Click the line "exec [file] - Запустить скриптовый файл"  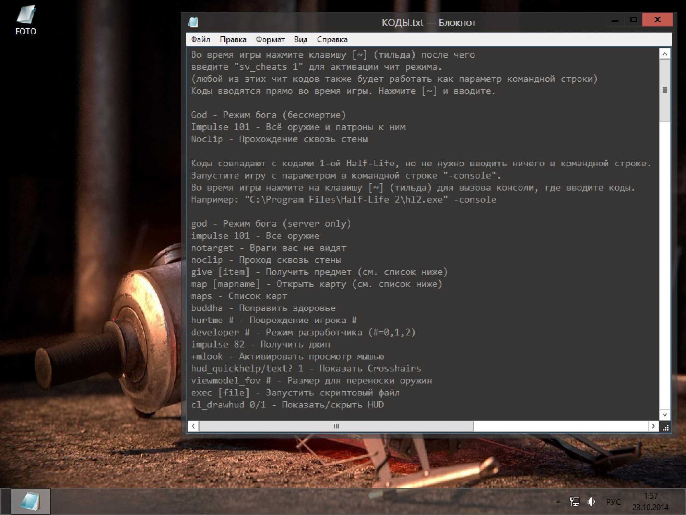point(295,392)
